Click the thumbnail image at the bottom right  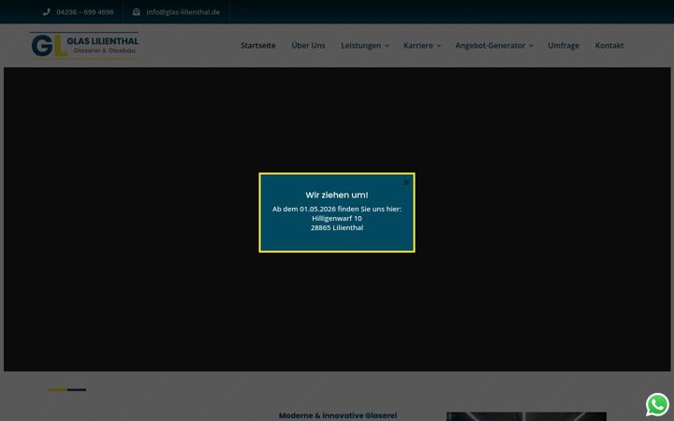[526, 416]
